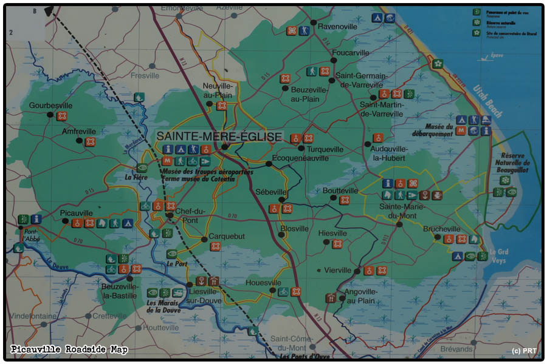Select the boat icon above Les Marais de la Douve

(x=177, y=292)
